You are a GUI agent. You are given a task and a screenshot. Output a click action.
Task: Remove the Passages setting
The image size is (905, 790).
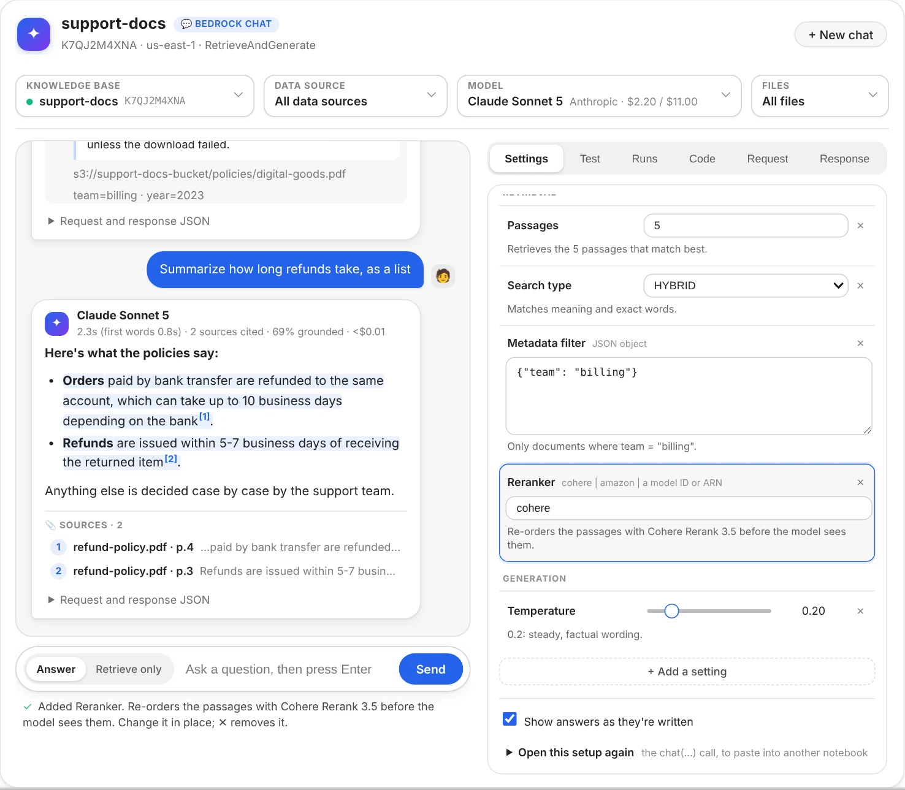(x=860, y=226)
